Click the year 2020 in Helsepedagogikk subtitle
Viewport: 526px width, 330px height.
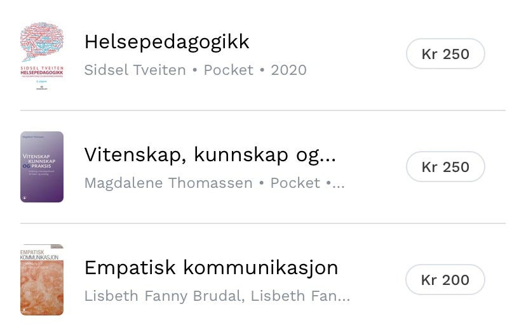coord(288,70)
